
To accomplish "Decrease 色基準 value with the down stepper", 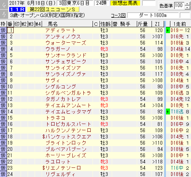I will tap(187, 7).
